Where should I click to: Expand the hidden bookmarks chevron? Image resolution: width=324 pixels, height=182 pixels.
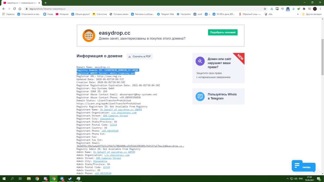click(x=298, y=14)
